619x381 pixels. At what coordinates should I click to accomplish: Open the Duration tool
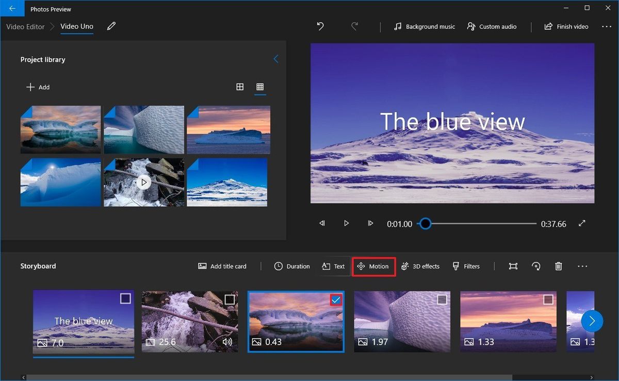[x=291, y=266]
